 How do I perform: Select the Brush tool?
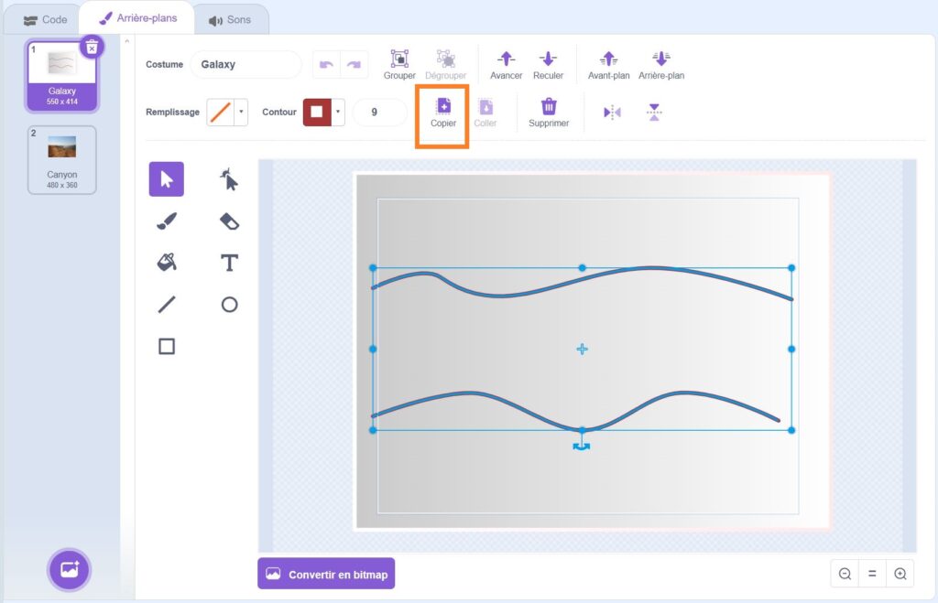click(x=167, y=221)
